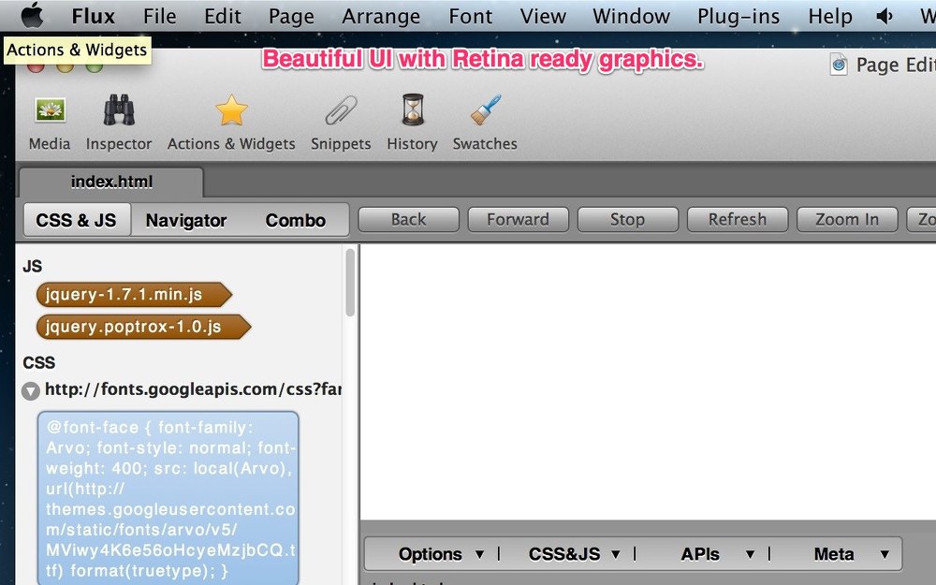Open the Edit menu
This screenshot has height=585, width=936.
pyautogui.click(x=223, y=16)
